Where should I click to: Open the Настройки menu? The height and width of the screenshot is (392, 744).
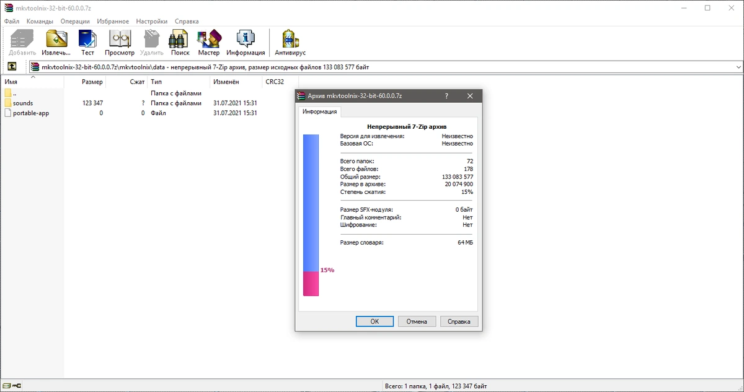tap(151, 21)
